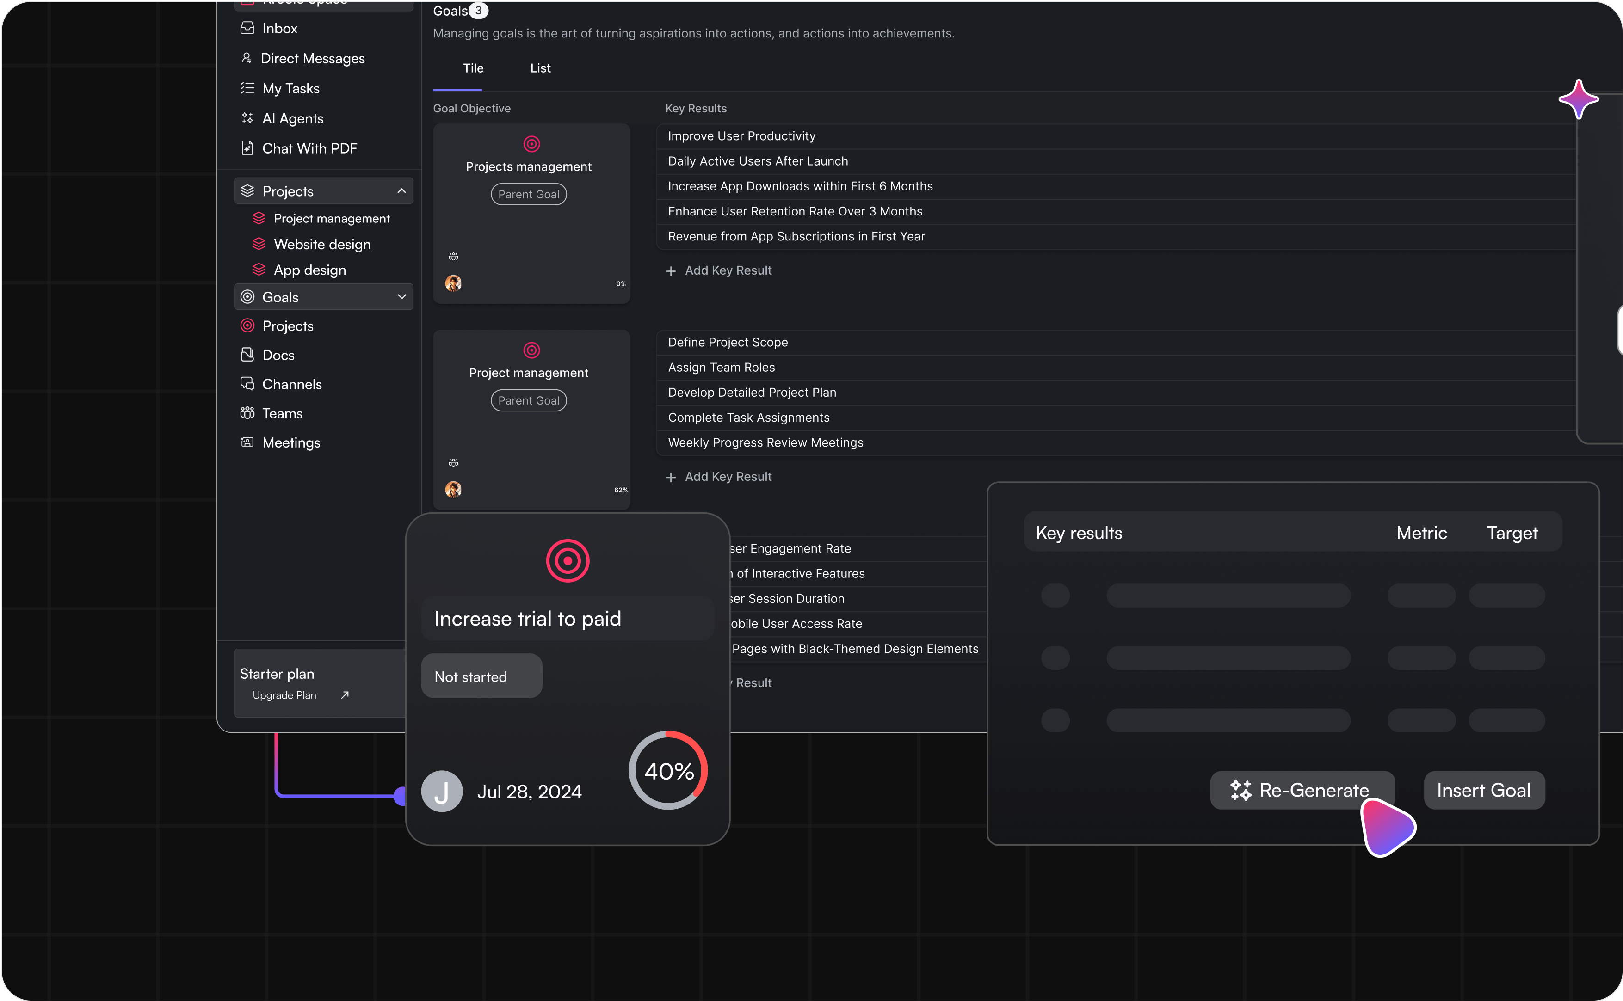Click the Meetings icon in sidebar
This screenshot has height=1001, width=1623.
coord(247,442)
